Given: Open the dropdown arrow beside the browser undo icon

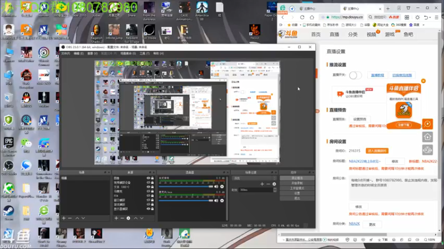Looking at the screenshot, I should 430,17.
